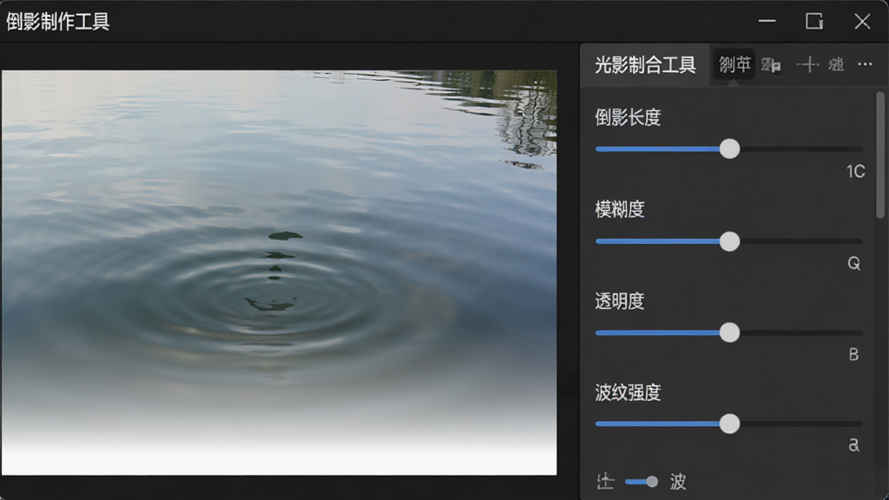889x500 pixels.
Task: Select the 光影制合工具 panel tab
Action: [645, 65]
